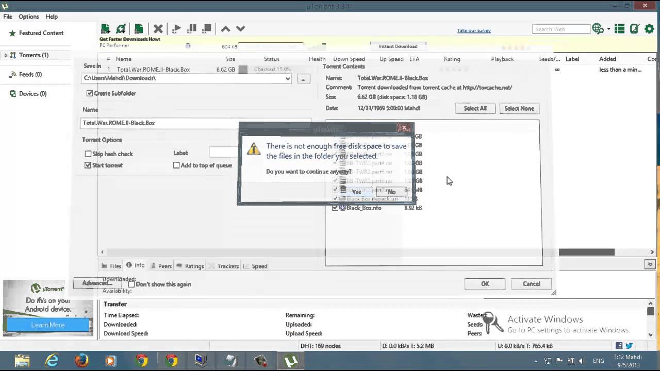Click the Add Torrent from URL icon
Image resolution: width=660 pixels, height=371 pixels.
(x=121, y=29)
